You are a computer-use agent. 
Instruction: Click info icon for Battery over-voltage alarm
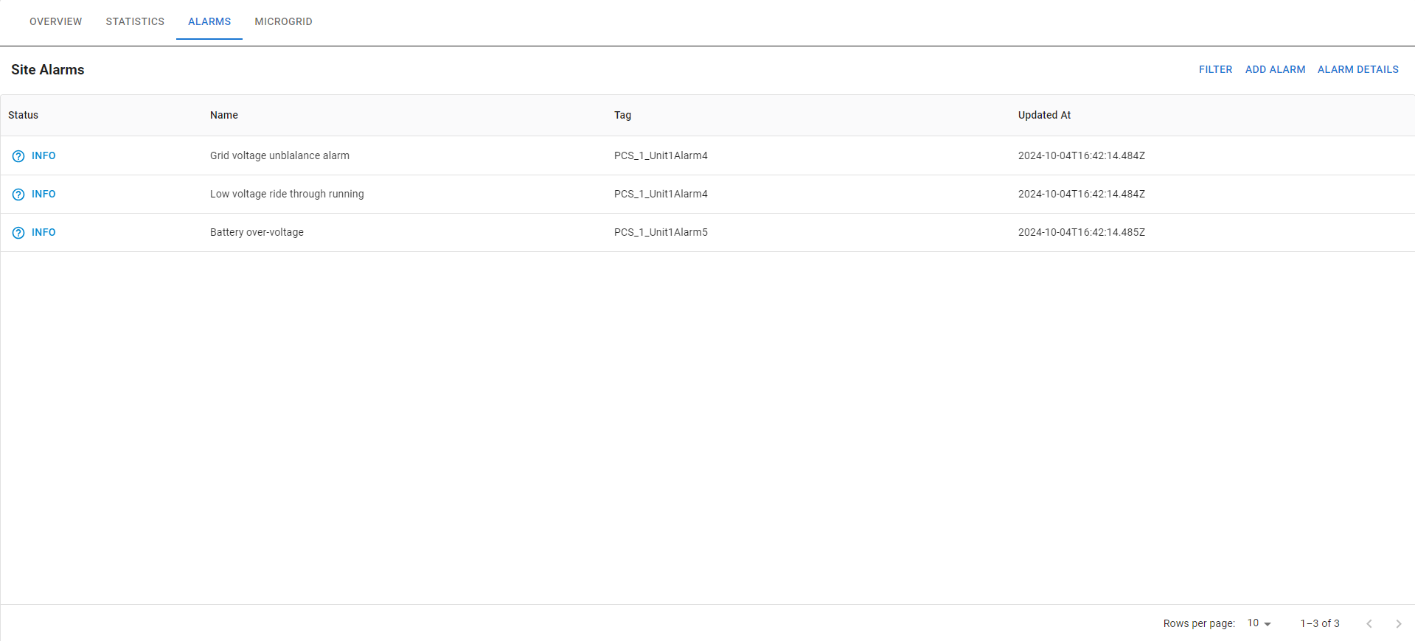coord(18,233)
